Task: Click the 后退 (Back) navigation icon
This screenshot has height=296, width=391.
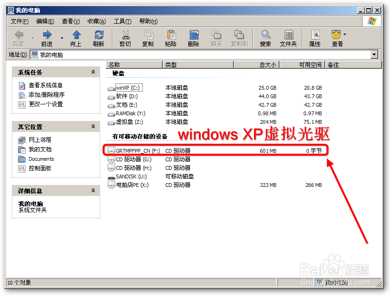Action: coord(18,38)
